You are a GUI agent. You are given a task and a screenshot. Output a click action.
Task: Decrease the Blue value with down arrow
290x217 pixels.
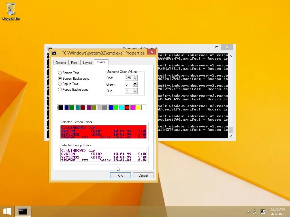(x=135, y=92)
